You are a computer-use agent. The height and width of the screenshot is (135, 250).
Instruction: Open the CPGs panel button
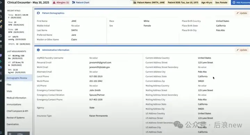pos(18,133)
